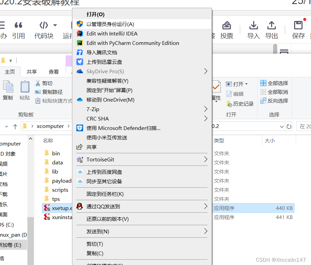Choose 固定到任务栏(K)
311x265 pixels.
point(142,194)
